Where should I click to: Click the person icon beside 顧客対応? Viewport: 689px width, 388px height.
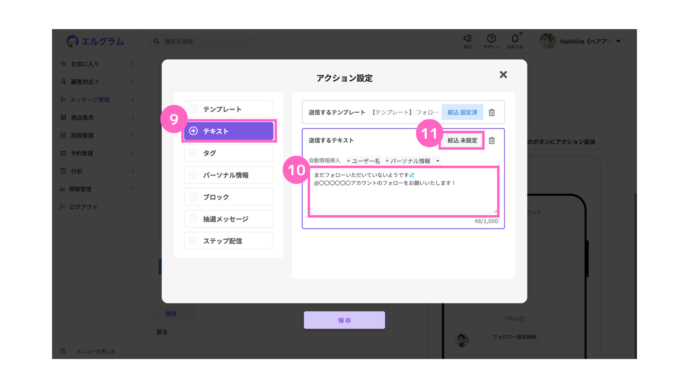click(x=64, y=82)
